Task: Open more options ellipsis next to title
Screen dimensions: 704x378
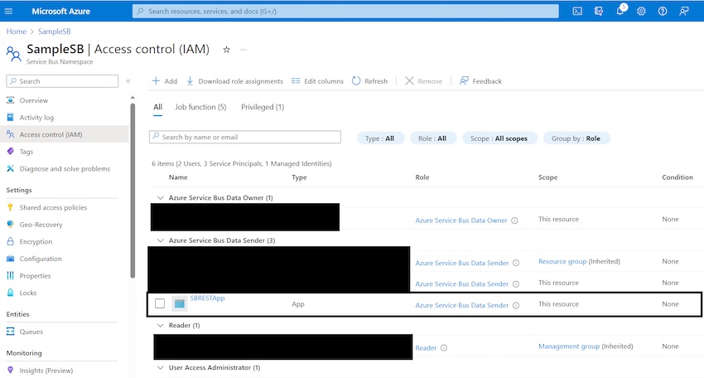Action: 244,50
